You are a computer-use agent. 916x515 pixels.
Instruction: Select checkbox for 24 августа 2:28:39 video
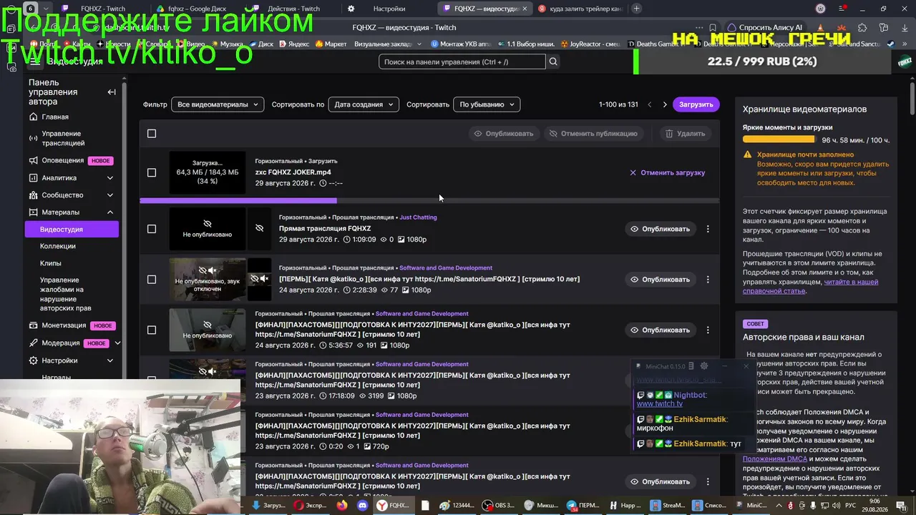click(x=151, y=280)
